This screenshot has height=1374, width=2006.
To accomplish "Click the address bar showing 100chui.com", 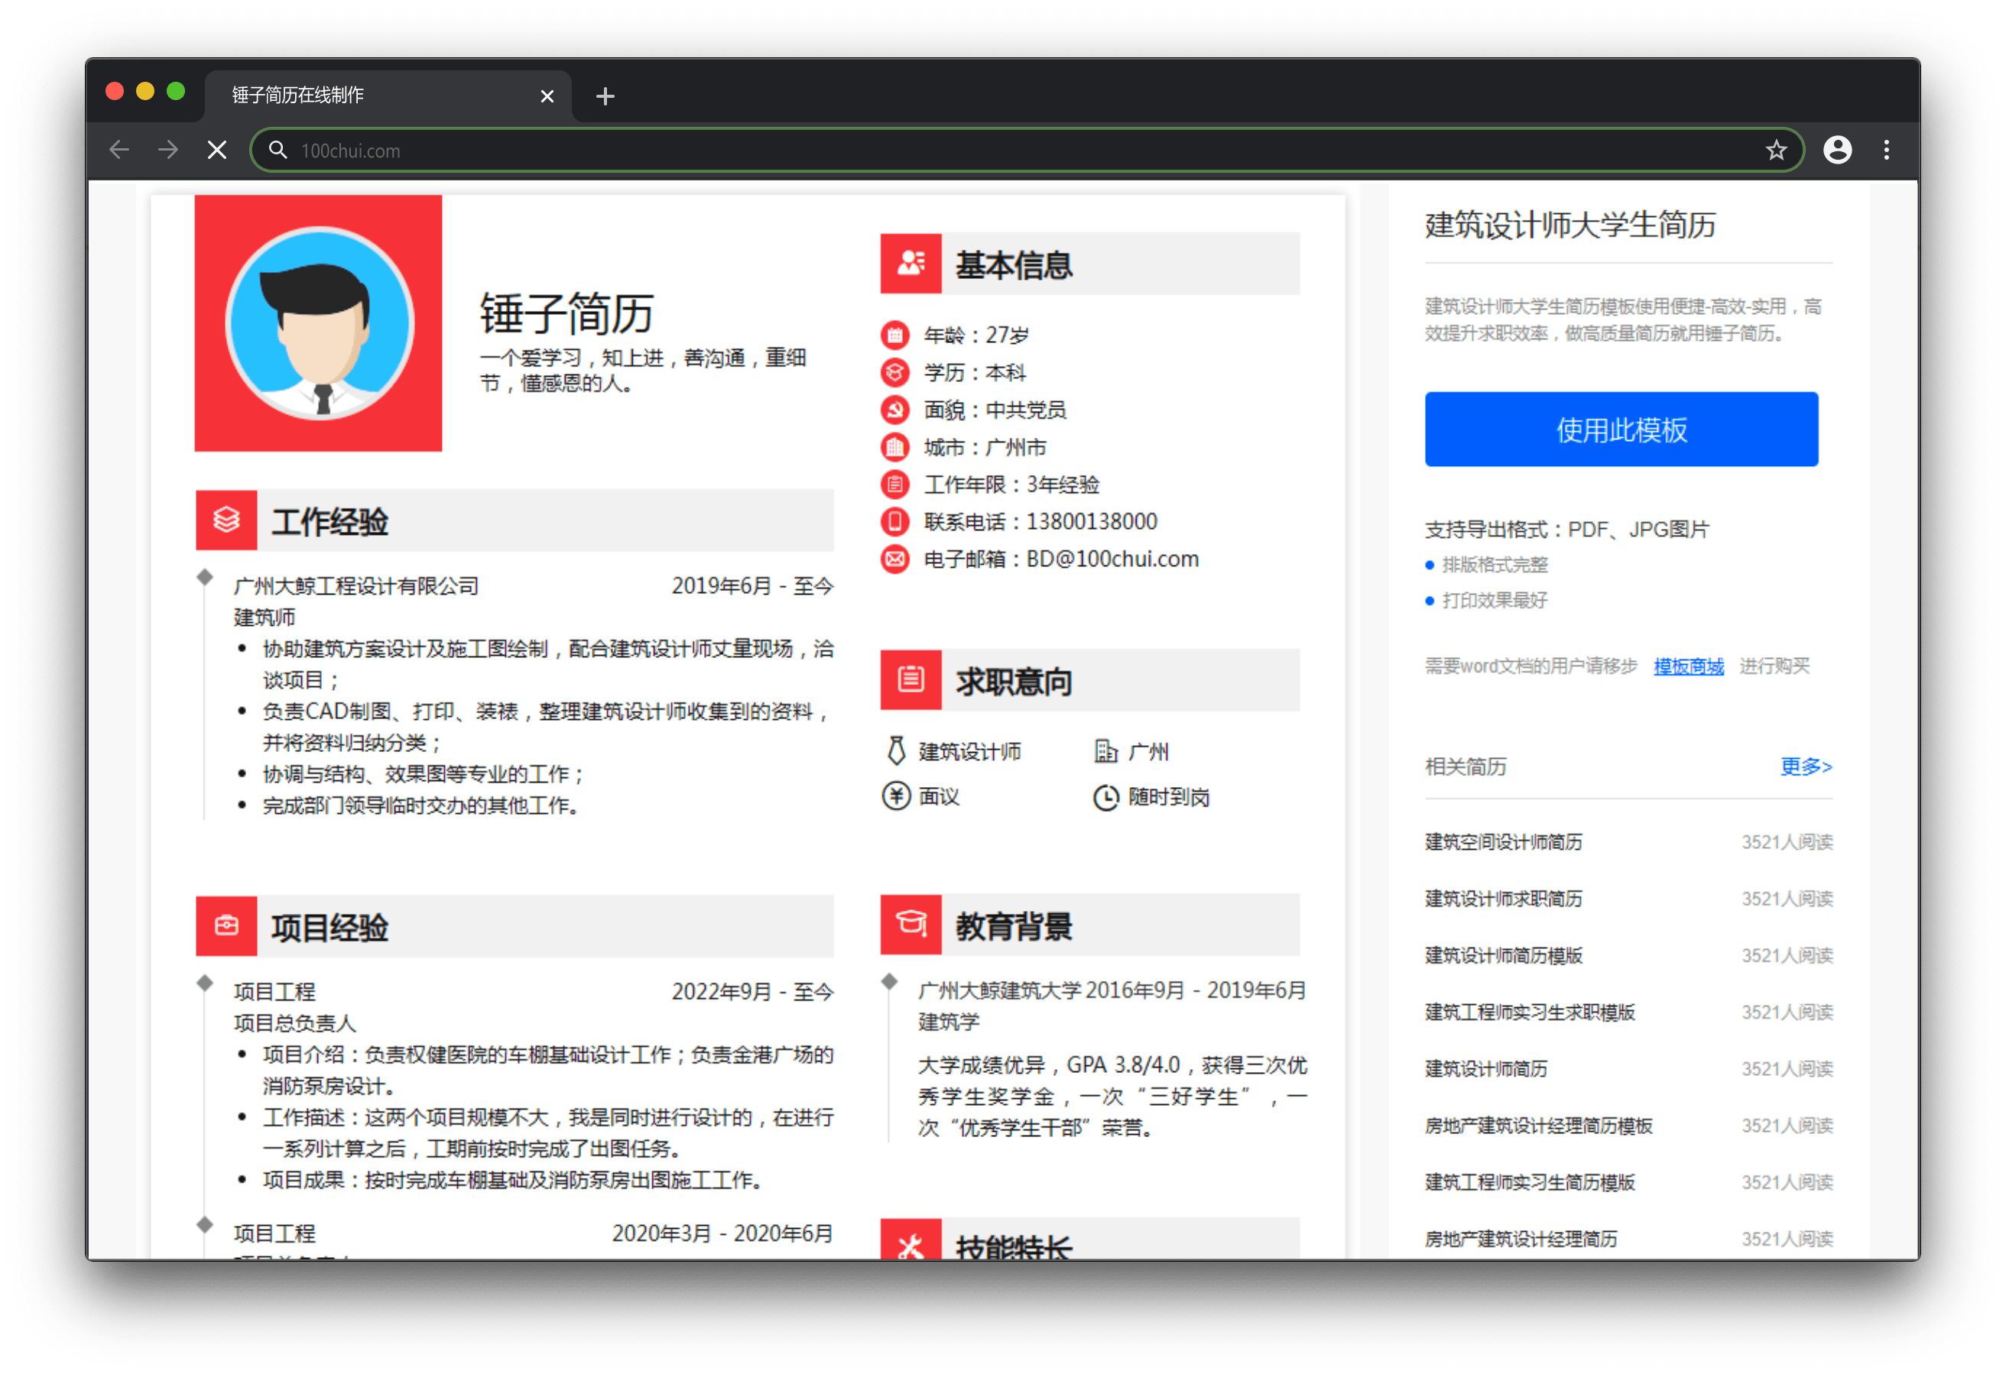I will click(1027, 151).
